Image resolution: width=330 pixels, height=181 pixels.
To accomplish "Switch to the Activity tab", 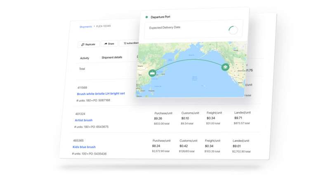I will [85, 58].
